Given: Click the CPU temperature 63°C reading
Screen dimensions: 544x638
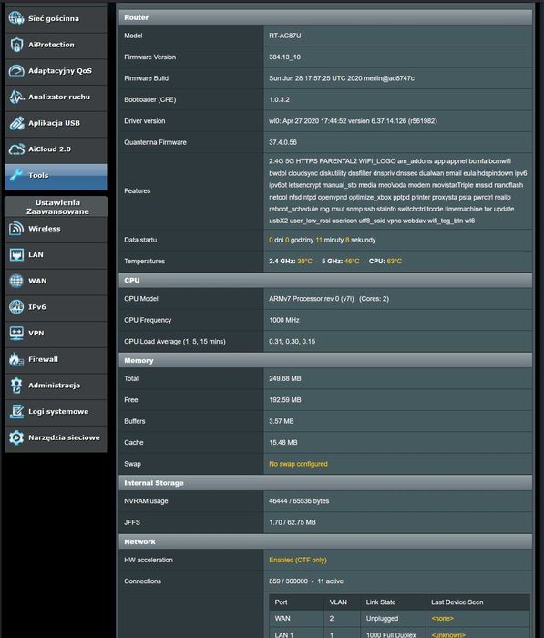Looking at the screenshot, I should pyautogui.click(x=395, y=262).
